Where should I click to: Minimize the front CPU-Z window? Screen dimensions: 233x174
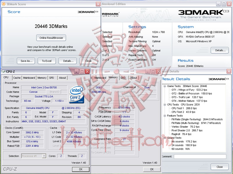[77, 71]
